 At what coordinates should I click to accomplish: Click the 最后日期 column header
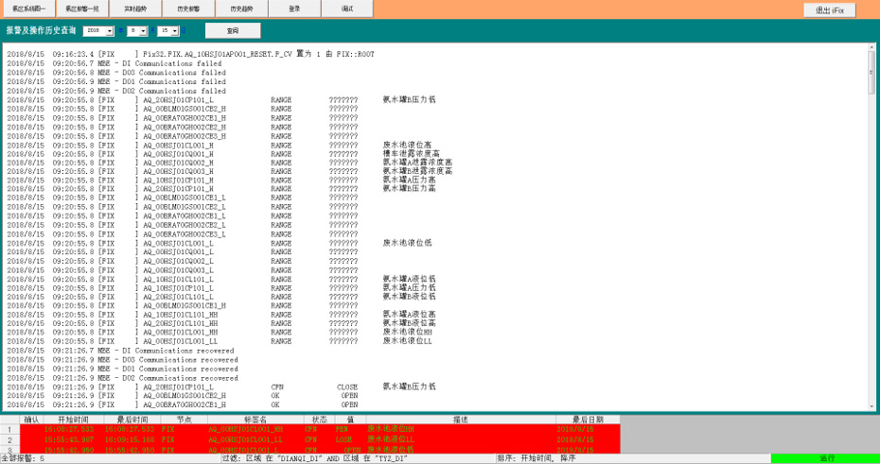[x=587, y=419]
